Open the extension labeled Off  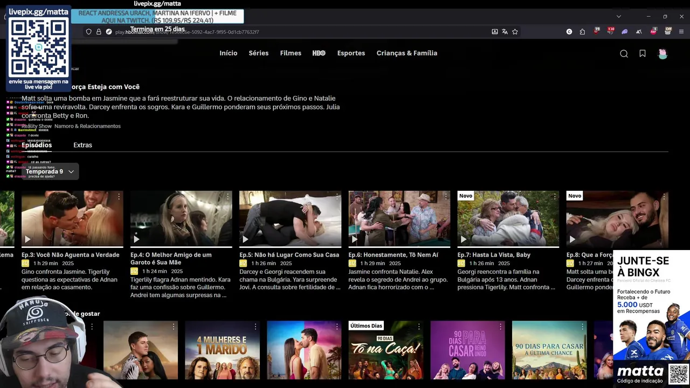(667, 31)
